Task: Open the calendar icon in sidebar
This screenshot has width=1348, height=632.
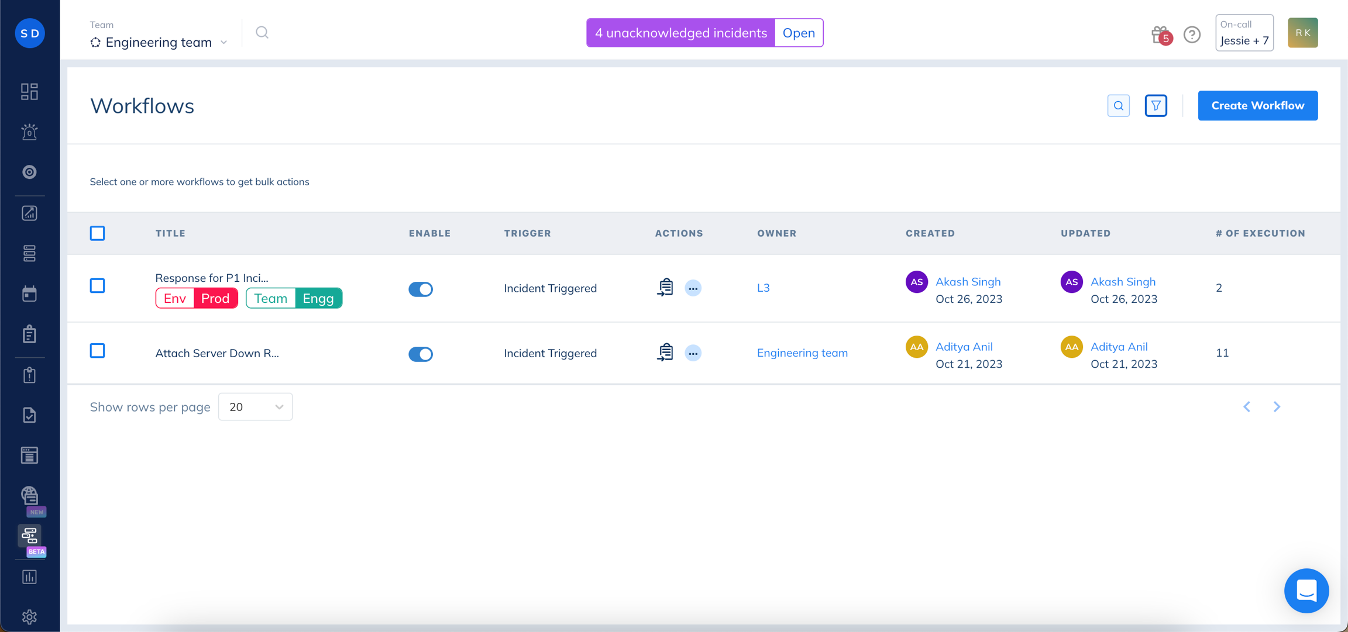Action: pos(29,293)
